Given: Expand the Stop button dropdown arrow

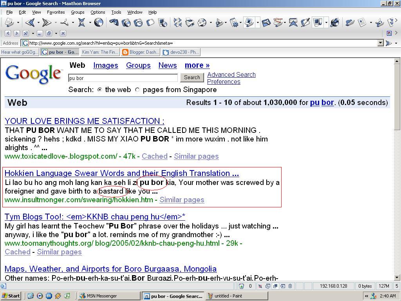Looking at the screenshot, I should click(x=90, y=22).
